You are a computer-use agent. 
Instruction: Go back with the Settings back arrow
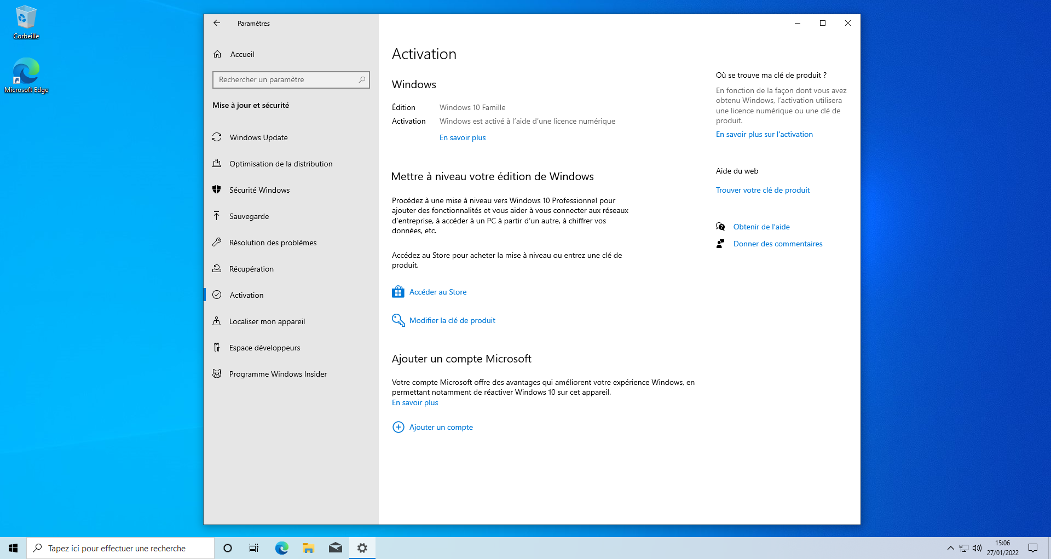[217, 23]
